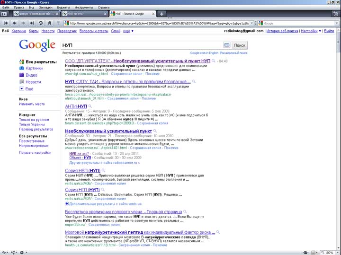The height and width of the screenshot is (255, 341).
Task: Open the Справка menu
Action: [x=104, y=8]
